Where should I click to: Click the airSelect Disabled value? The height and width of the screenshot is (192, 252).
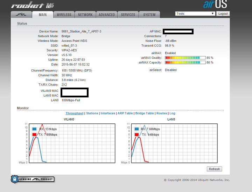coord(171,70)
